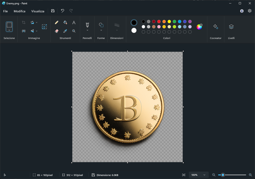Click the right-middle canvas resize handle

coord(183,107)
